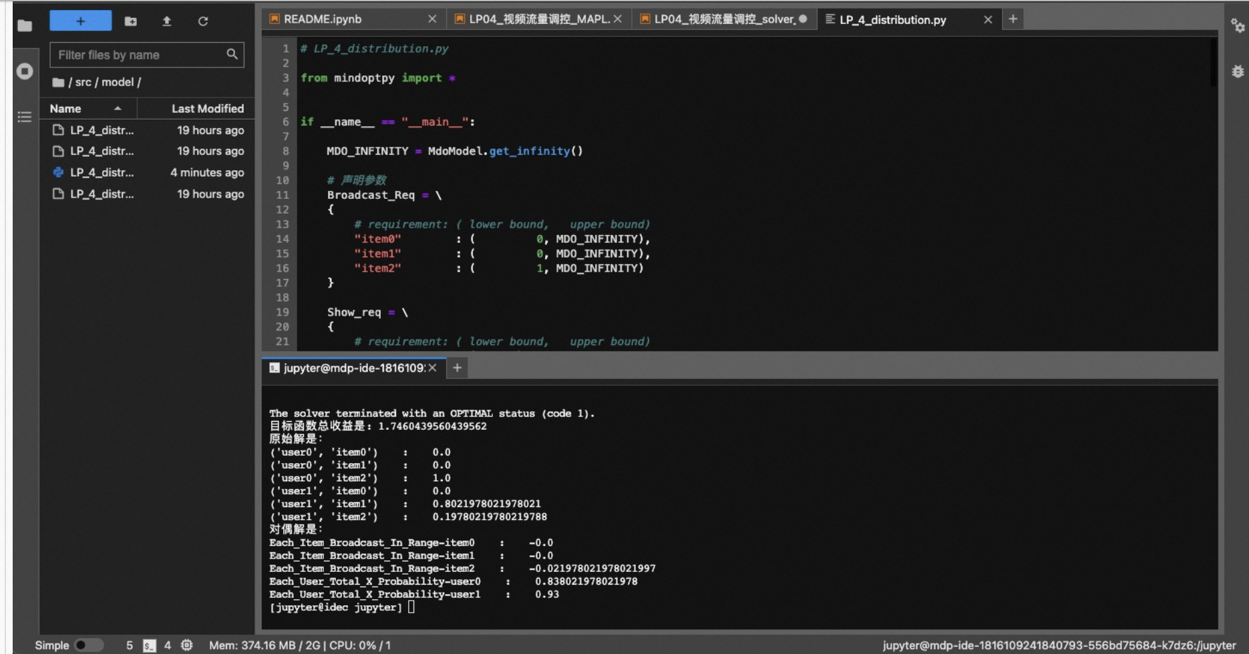Sort files by Last Modified column
Viewport: 1249px width, 654px height.
pos(207,108)
